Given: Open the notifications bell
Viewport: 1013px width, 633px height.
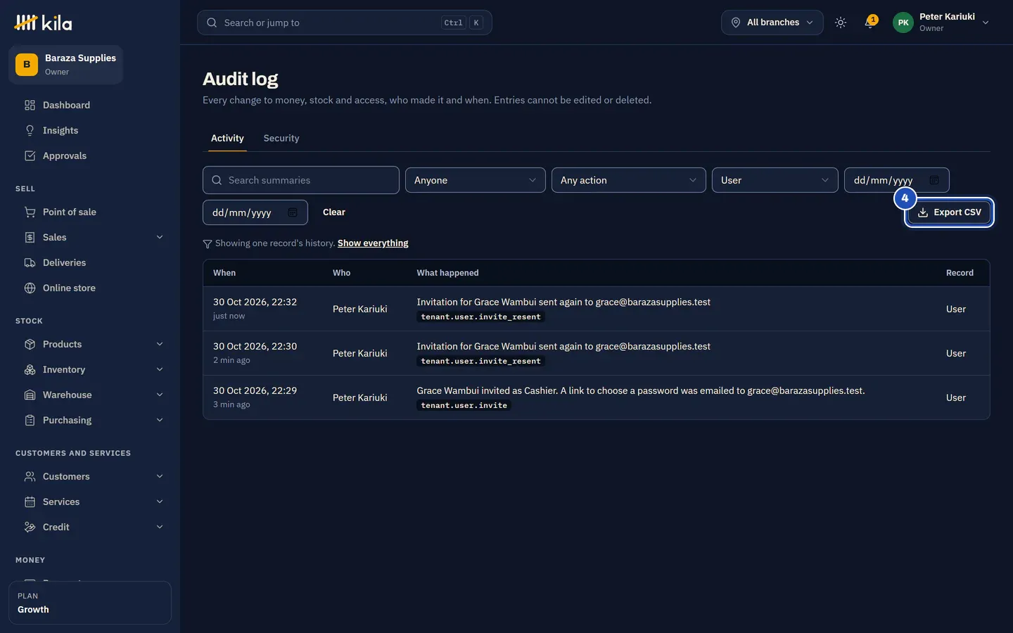Looking at the screenshot, I should coord(870,23).
